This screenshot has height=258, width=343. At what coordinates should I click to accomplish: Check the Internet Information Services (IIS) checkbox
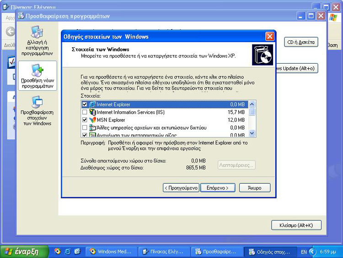pyautogui.click(x=85, y=112)
